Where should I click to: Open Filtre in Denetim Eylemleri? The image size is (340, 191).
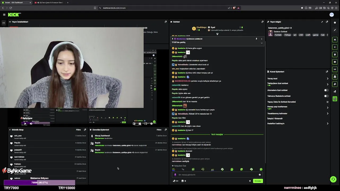[x=159, y=130]
